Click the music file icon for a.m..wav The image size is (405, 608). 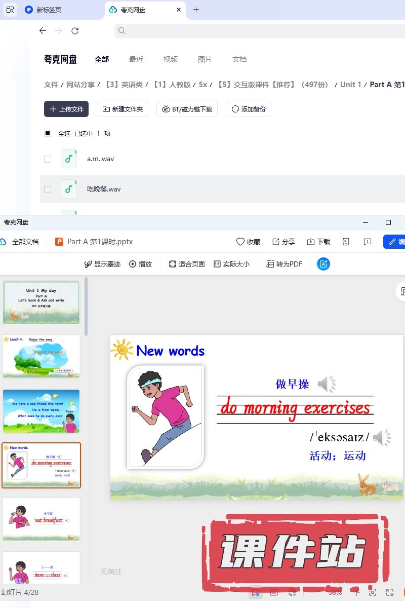(69, 159)
